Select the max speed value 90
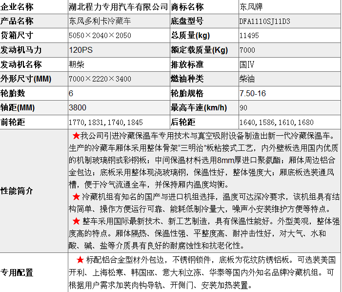This screenshot has height=292, width=342. 243,107
